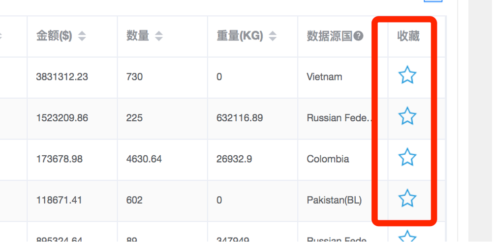Select the 数据源国 column header text
493x242 pixels.
330,36
